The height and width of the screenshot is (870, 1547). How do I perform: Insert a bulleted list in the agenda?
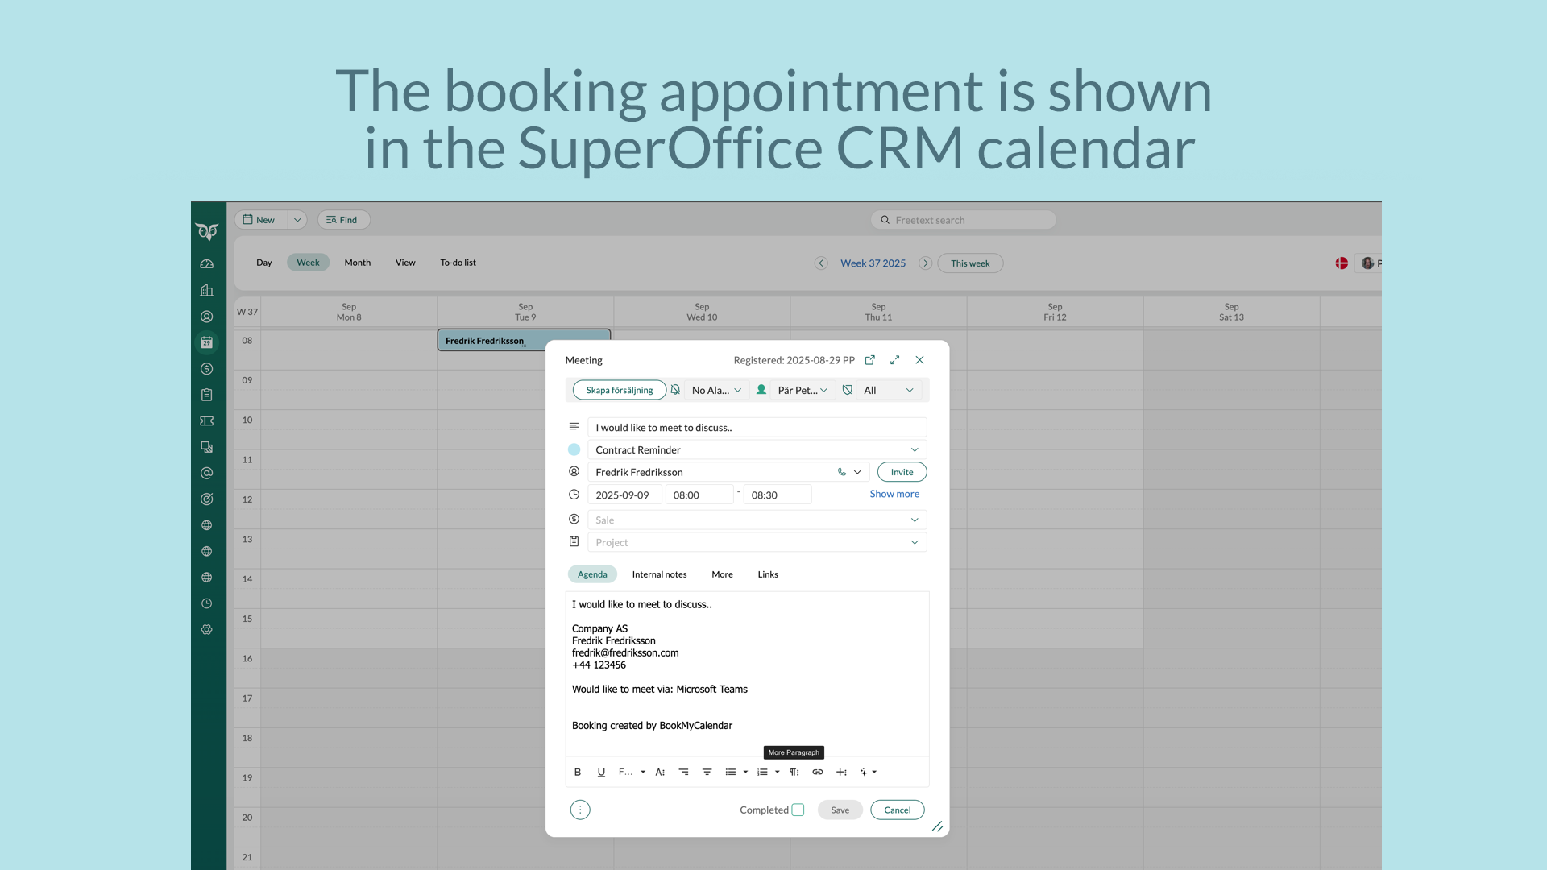(731, 772)
